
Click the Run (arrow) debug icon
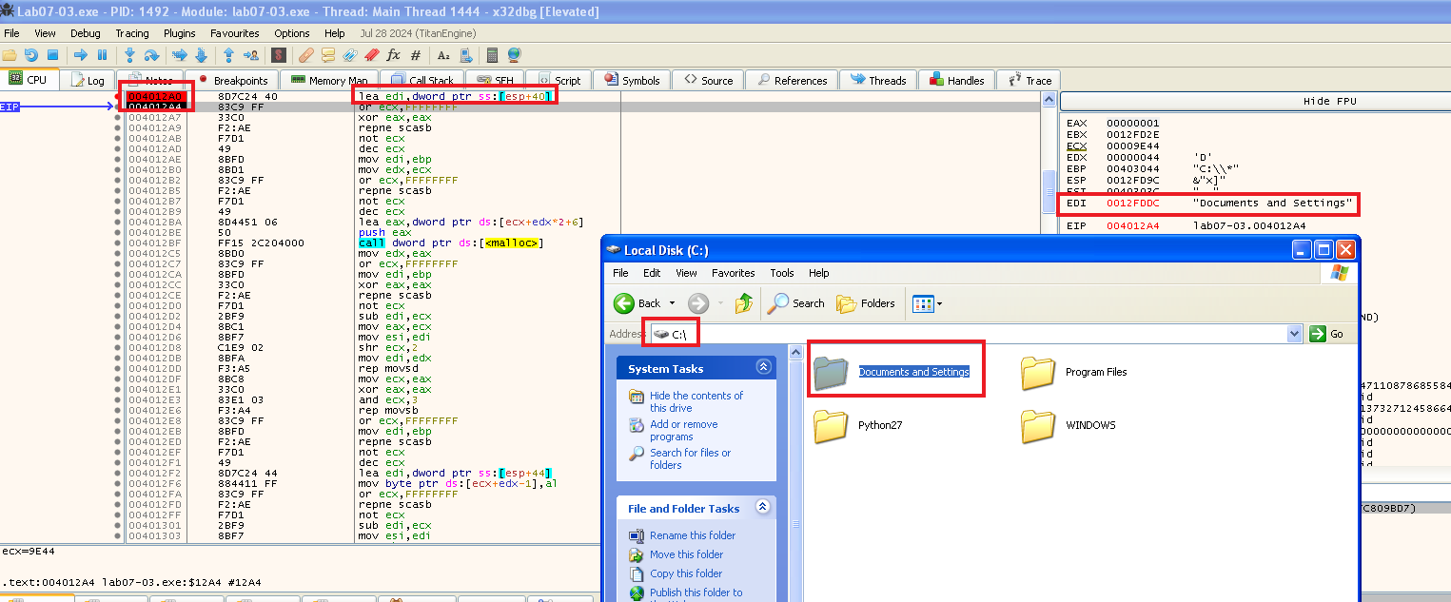coord(81,55)
